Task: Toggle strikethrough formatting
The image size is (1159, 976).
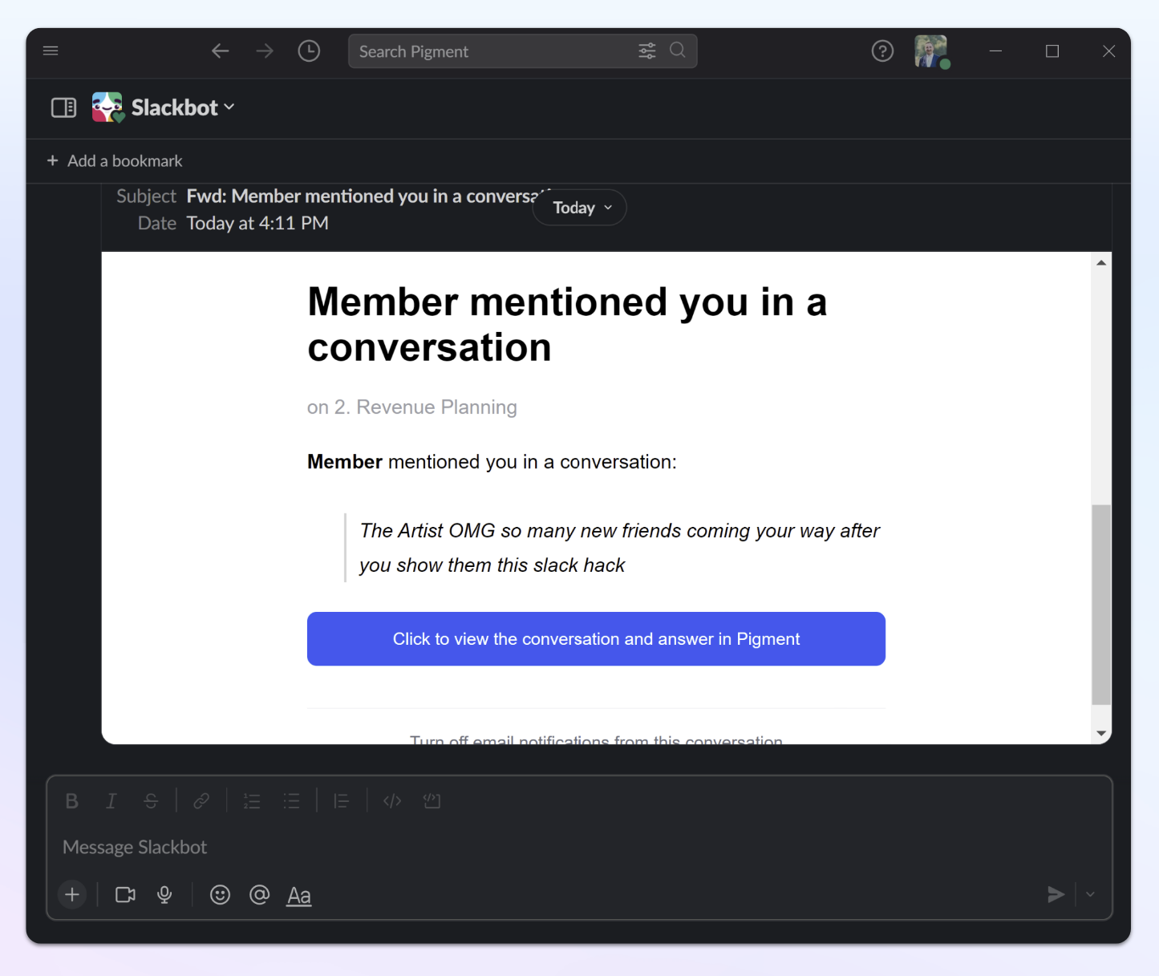Action: point(151,801)
